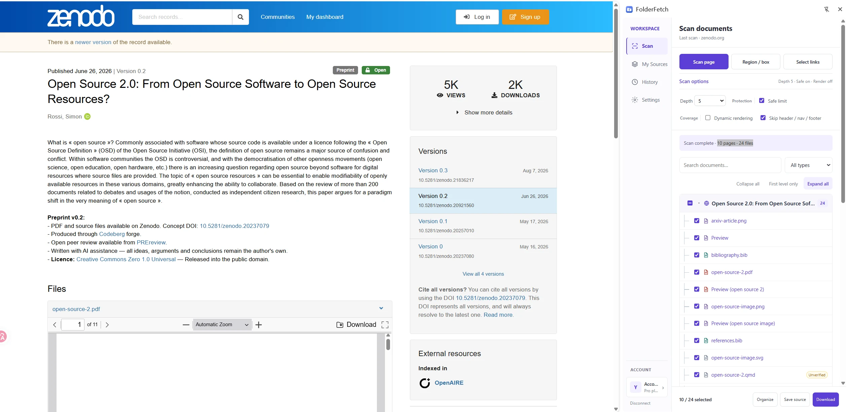
Task: Go to previous PDF page arrow
Action: 55,325
